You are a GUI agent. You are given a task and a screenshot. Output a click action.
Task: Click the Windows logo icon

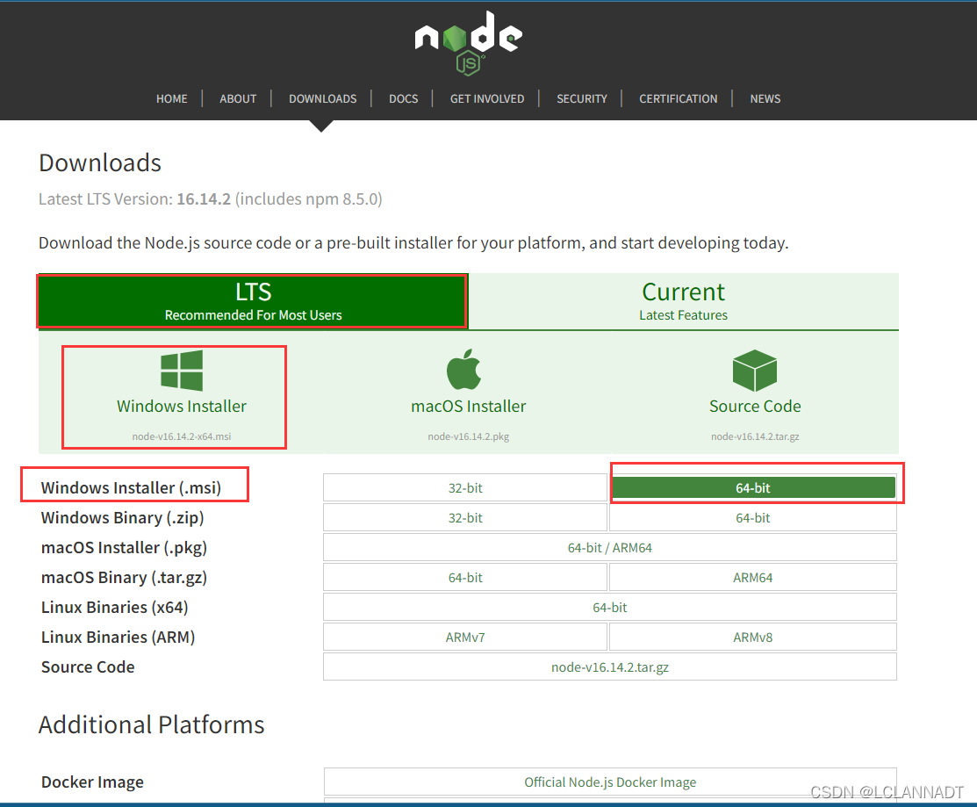(x=182, y=371)
